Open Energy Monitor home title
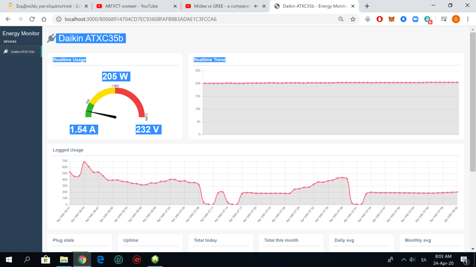The width and height of the screenshot is (476, 267). pyautogui.click(x=21, y=33)
